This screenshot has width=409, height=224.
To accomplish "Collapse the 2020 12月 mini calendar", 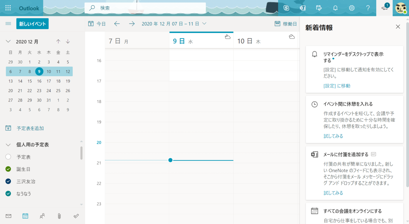I will (9, 42).
